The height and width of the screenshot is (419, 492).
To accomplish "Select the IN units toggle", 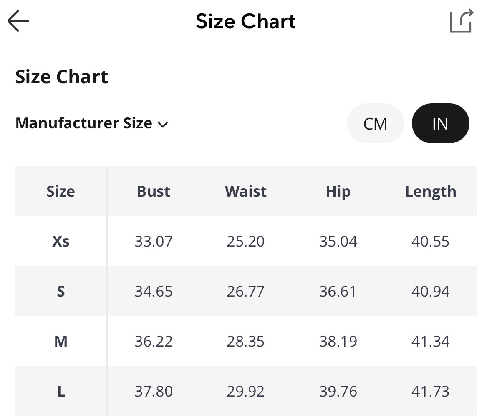I will (x=440, y=124).
